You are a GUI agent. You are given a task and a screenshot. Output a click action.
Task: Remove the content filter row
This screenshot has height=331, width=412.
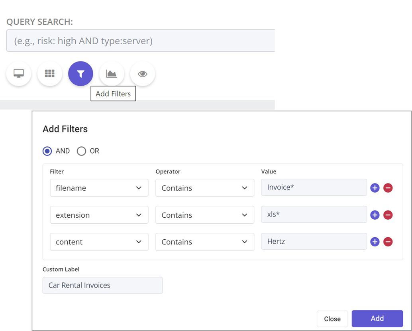point(388,242)
